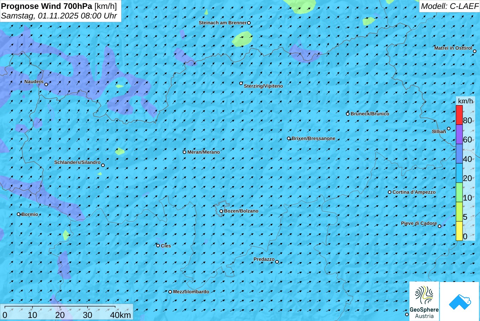Click the 'Predazzo' label
480x321 pixels.
[264, 259]
